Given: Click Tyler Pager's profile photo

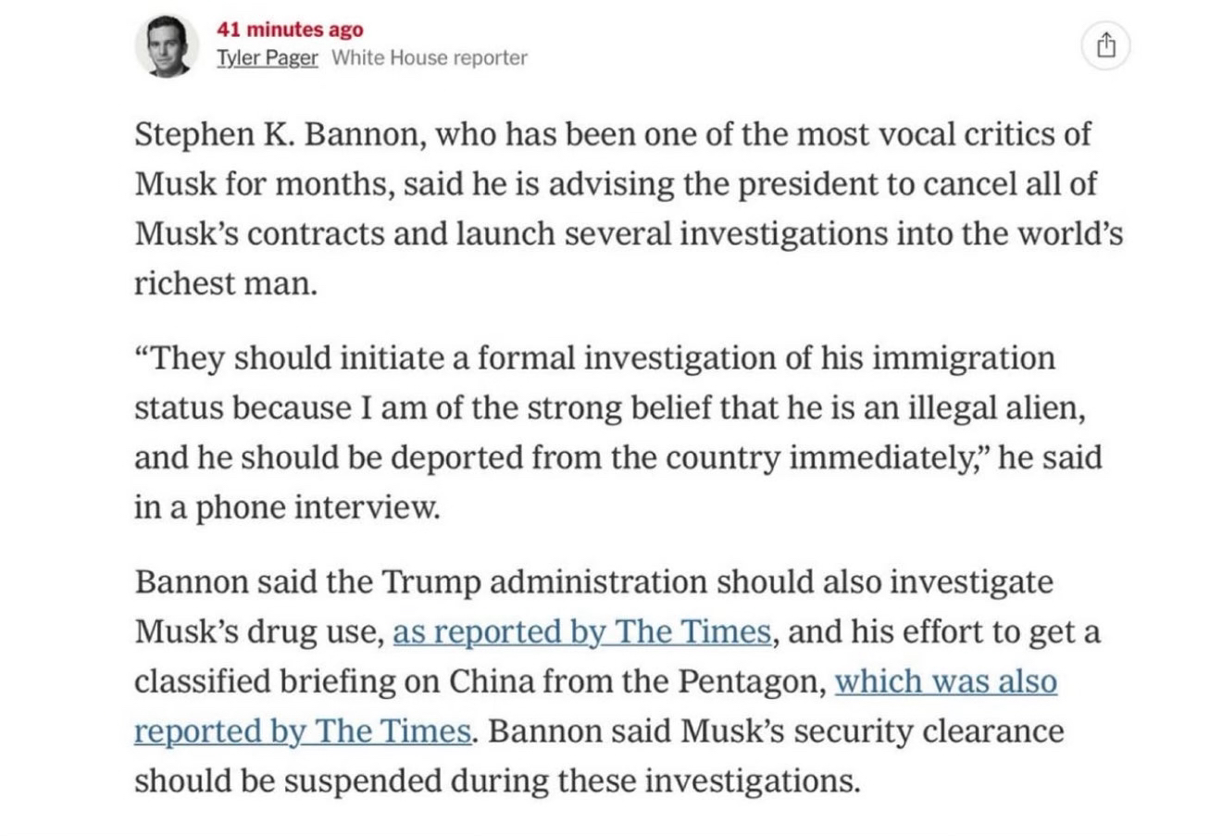Looking at the screenshot, I should click(x=168, y=45).
